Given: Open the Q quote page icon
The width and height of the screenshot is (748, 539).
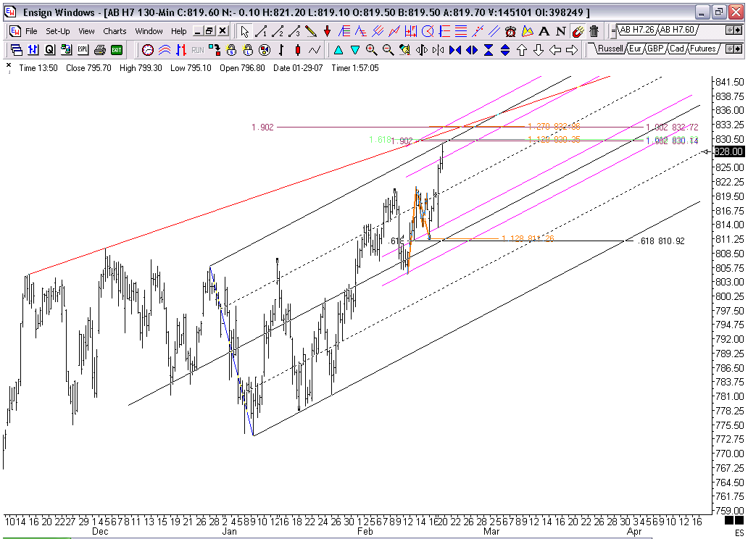Looking at the screenshot, I should [49, 49].
